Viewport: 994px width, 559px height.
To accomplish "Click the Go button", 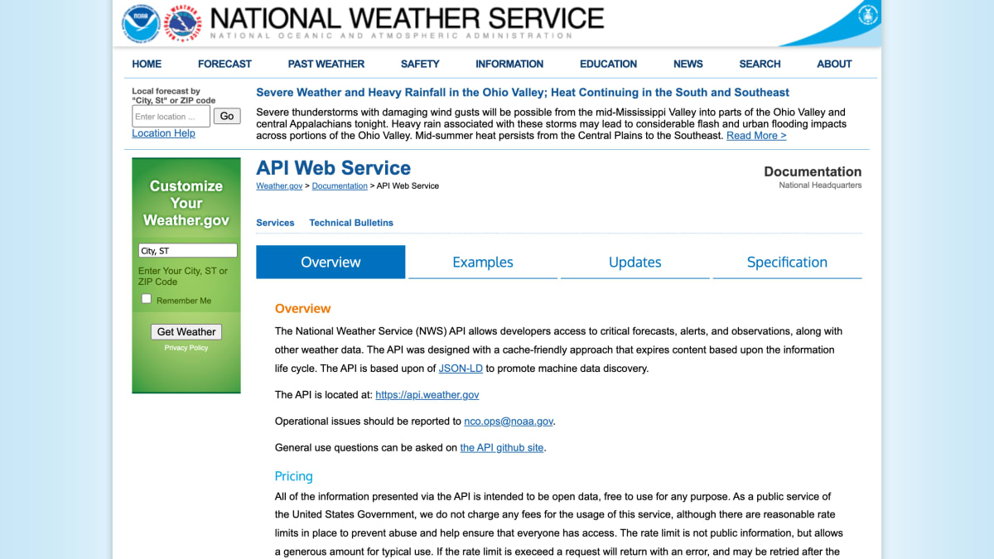I will [x=227, y=116].
